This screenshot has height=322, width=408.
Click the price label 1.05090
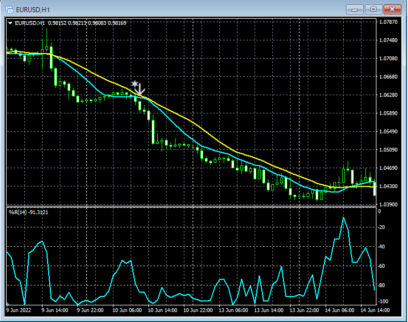[388, 149]
